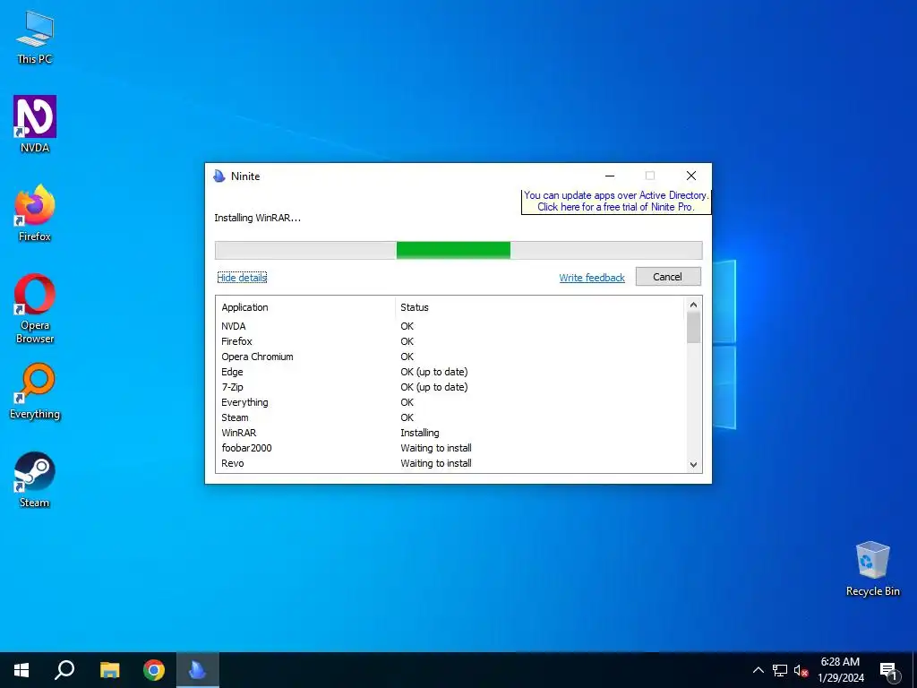Viewport: 917px width, 688px height.
Task: Click Hide details link
Action: [x=242, y=278]
